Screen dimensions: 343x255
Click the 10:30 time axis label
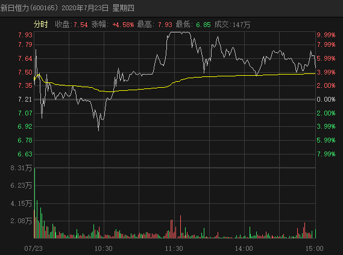(104, 248)
